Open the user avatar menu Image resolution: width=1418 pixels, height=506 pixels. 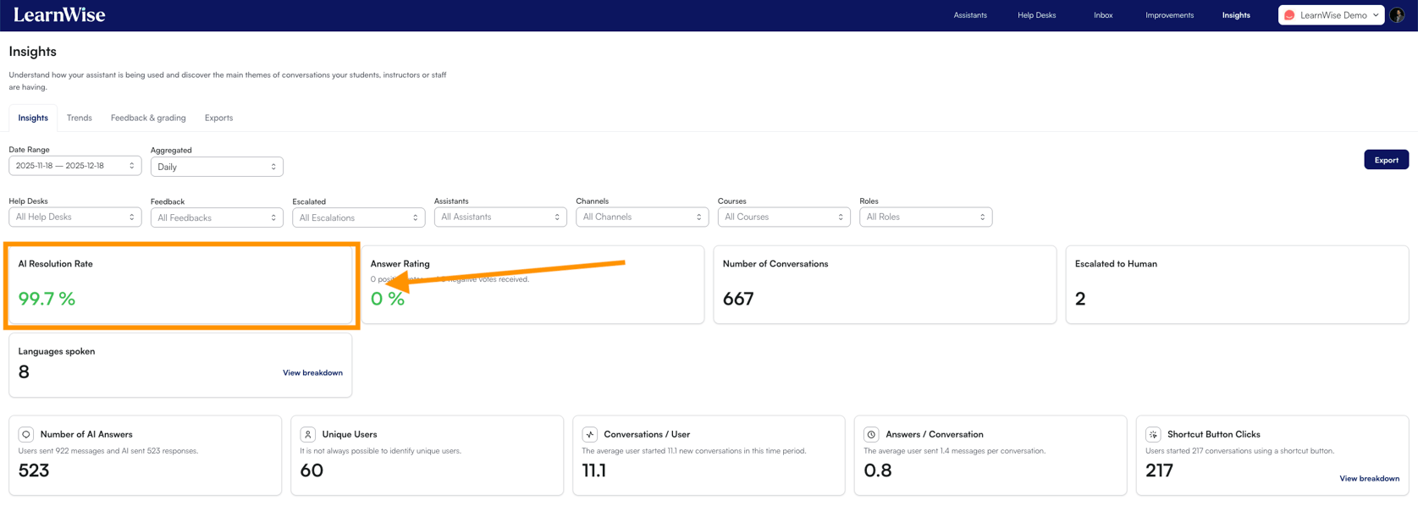pos(1397,15)
